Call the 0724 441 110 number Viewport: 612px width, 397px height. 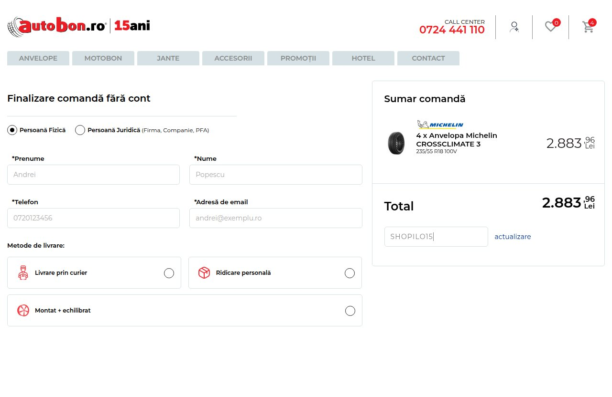[x=452, y=30]
